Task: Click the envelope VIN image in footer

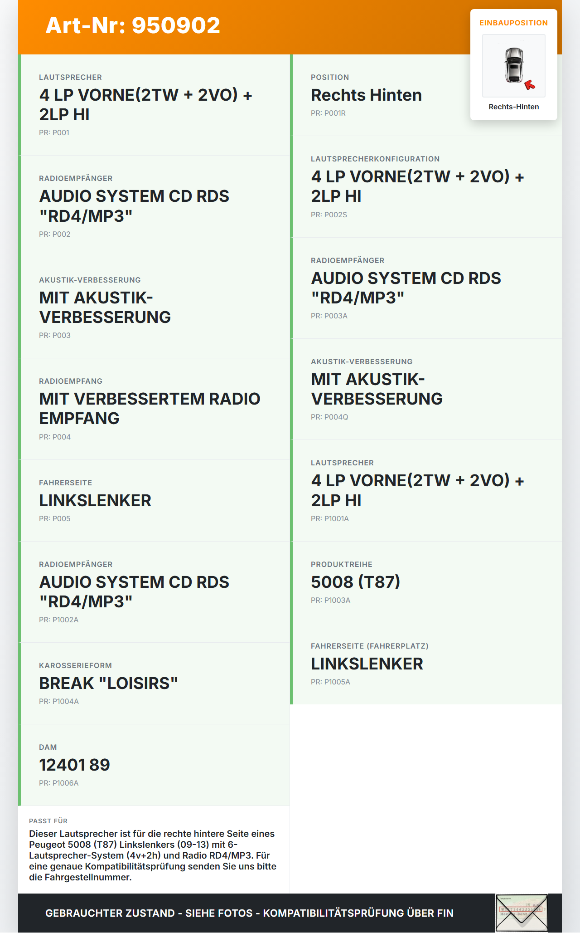Action: point(521,913)
